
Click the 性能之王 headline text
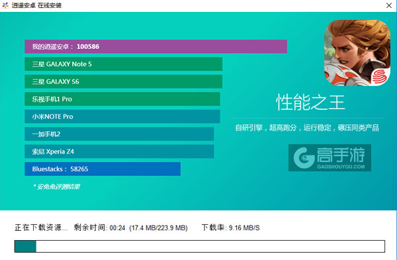(x=310, y=103)
